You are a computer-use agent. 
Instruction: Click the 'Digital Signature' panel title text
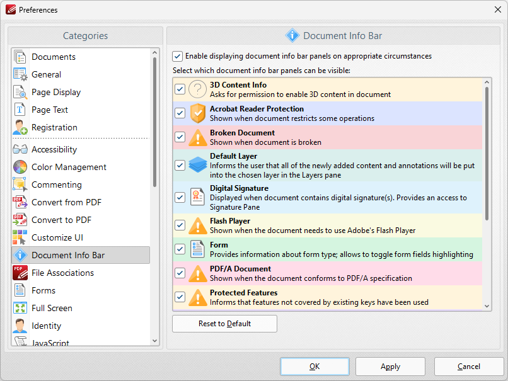click(x=239, y=188)
